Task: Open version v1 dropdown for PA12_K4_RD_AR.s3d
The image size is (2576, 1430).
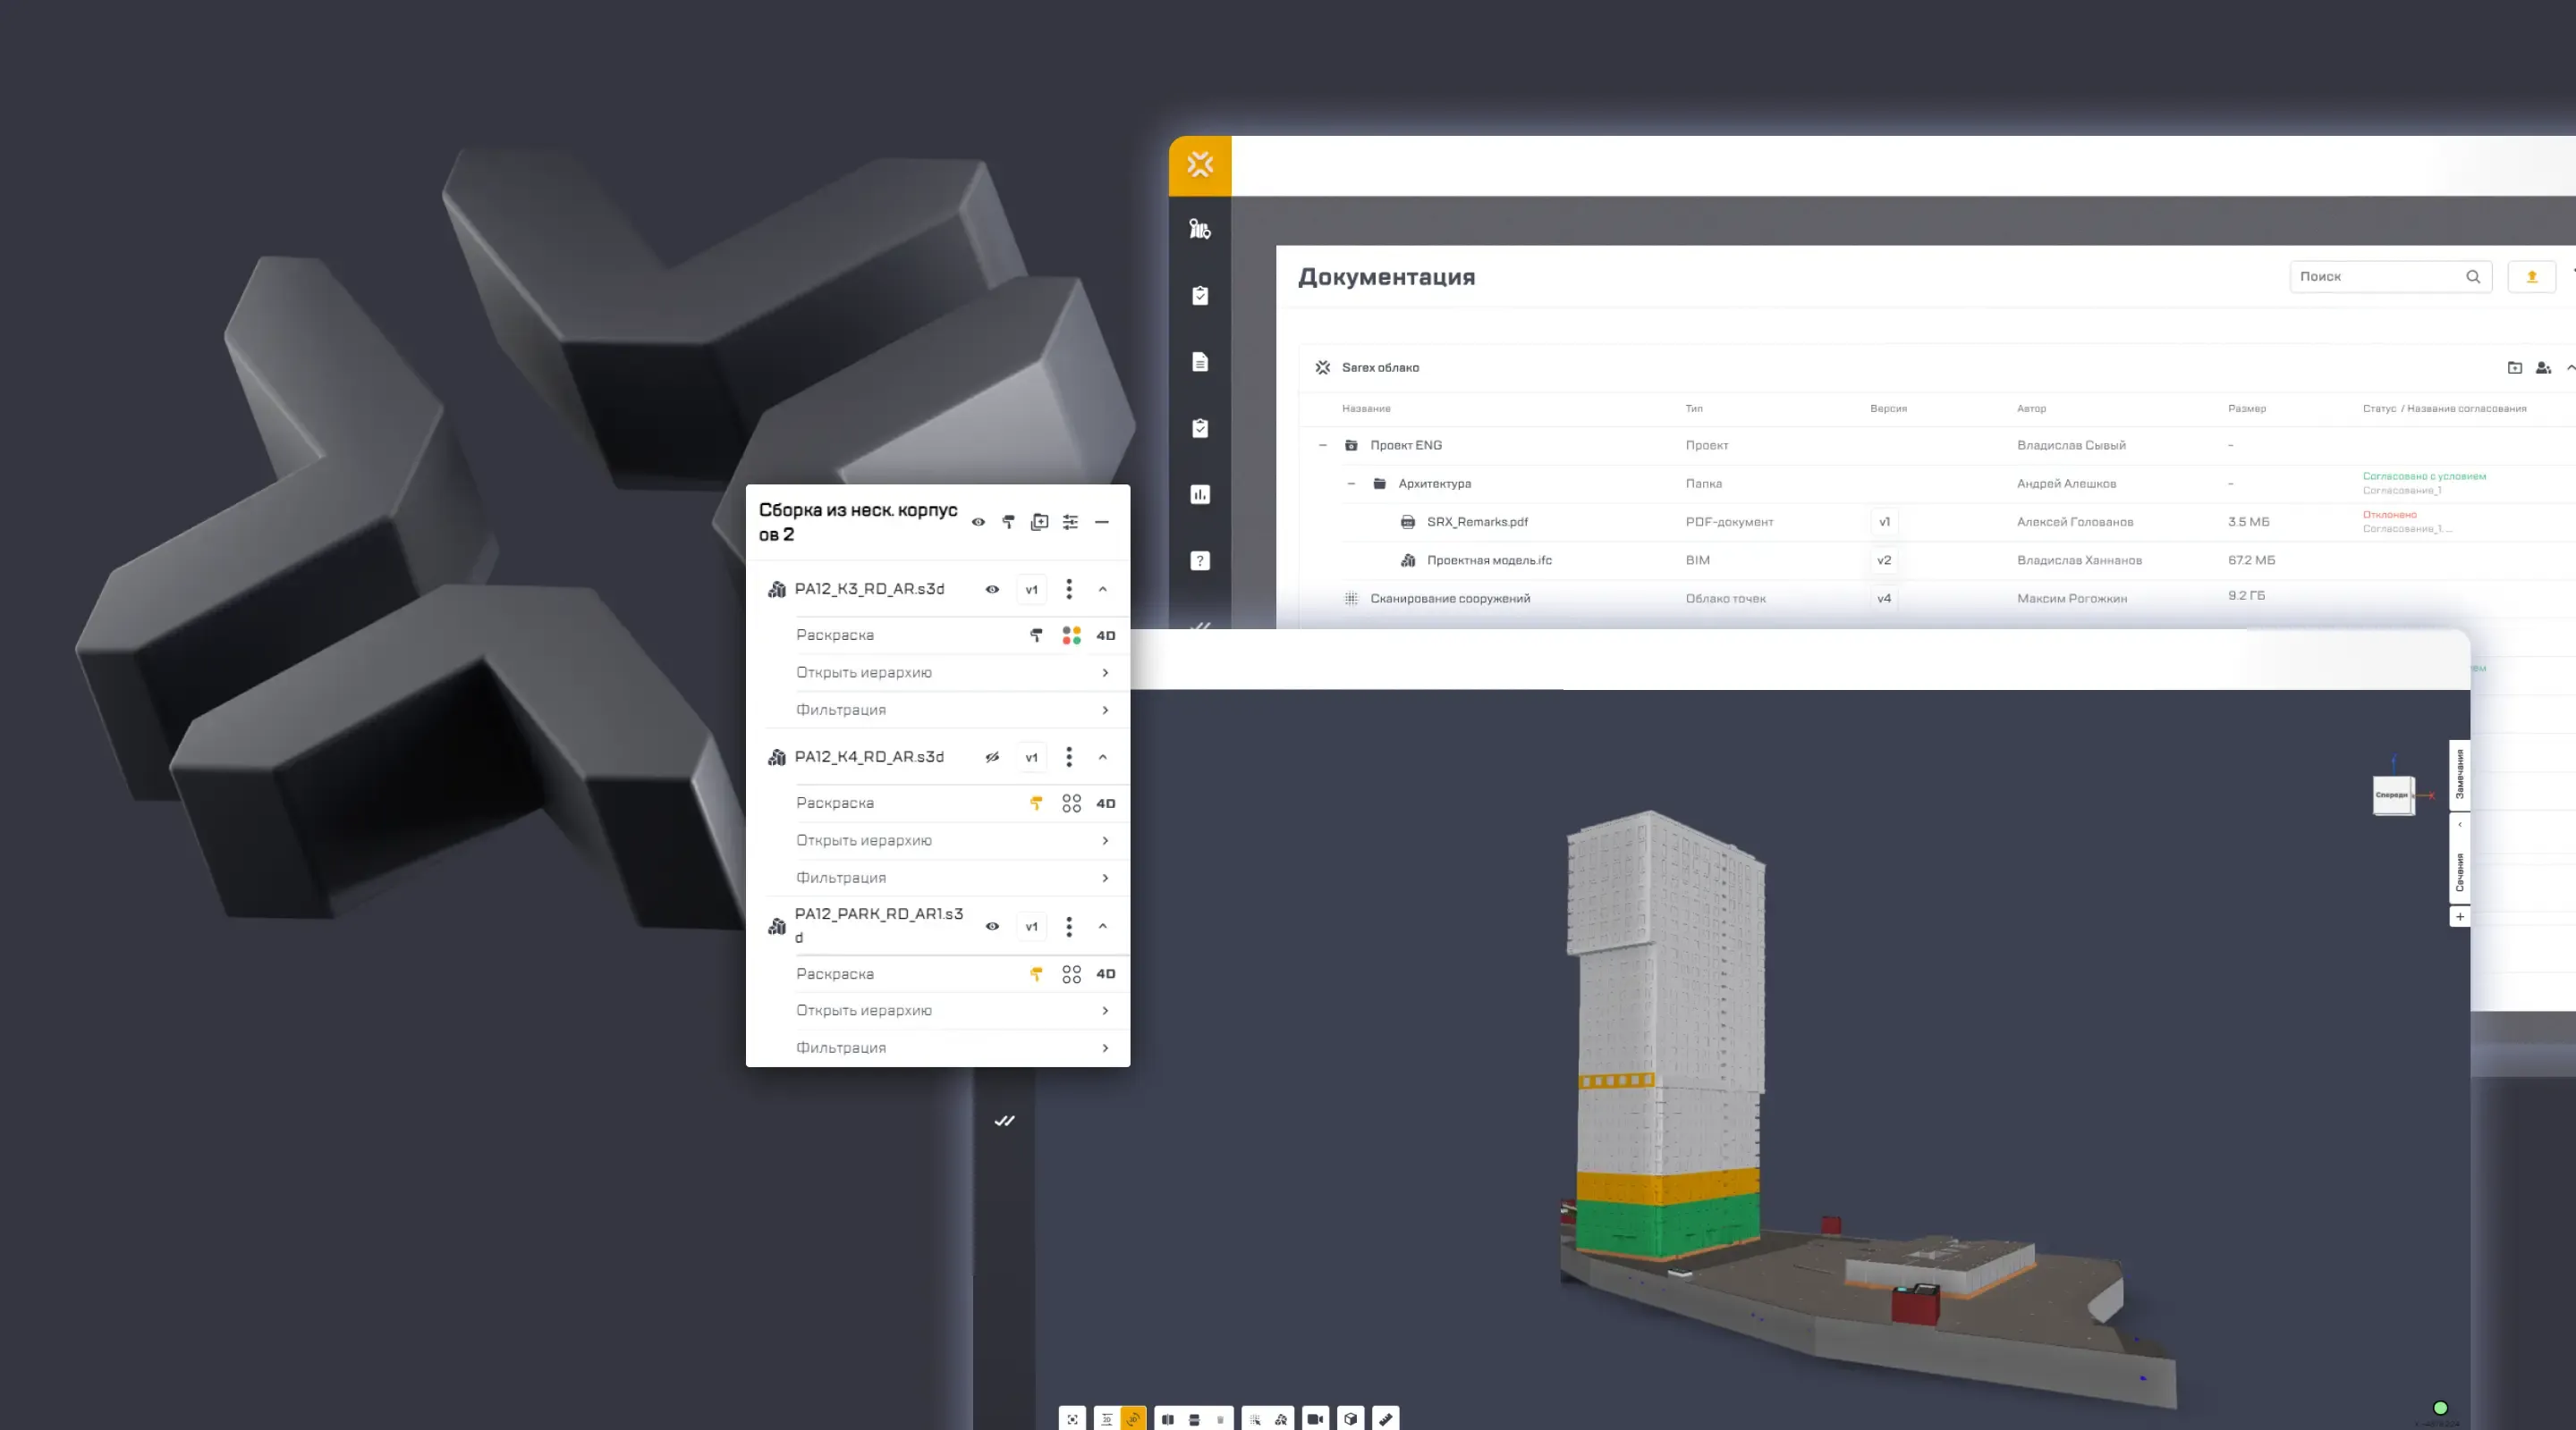Action: [x=1031, y=758]
